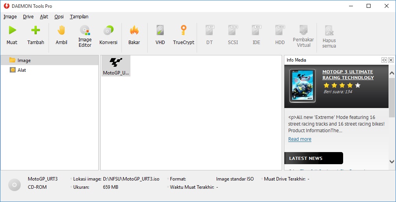Screen dimensions: 396x202
Task: Click the Read more link
Action: (x=300, y=139)
